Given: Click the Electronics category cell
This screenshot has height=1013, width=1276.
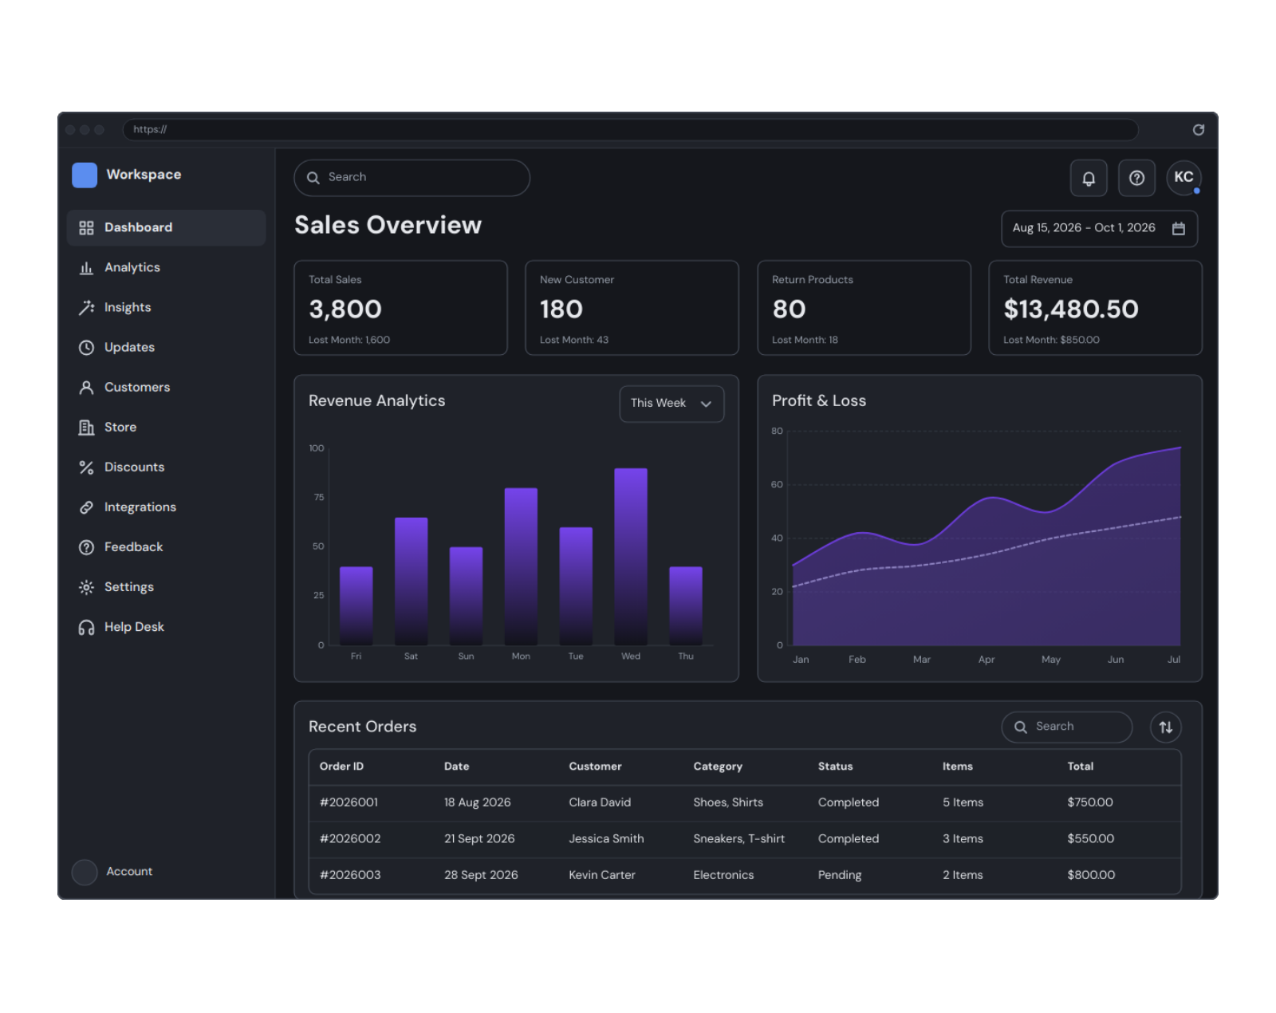Looking at the screenshot, I should 723,875.
